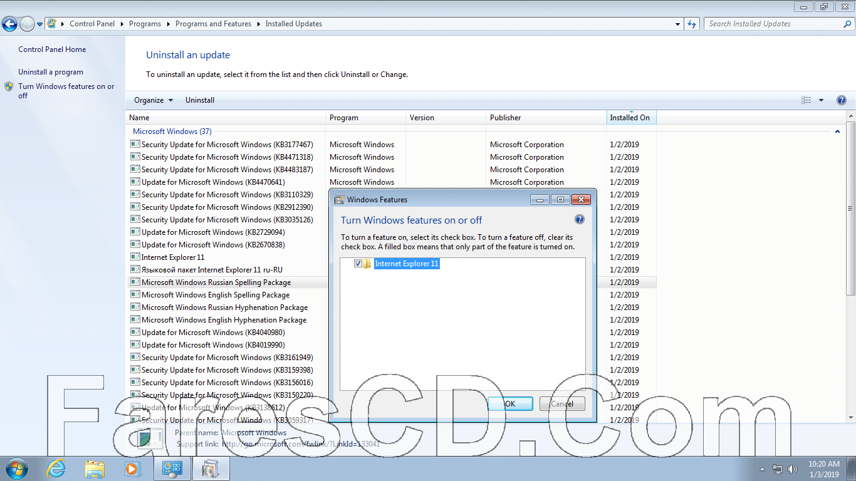856x481 pixels.
Task: Open the view options dropdown arrow
Action: tap(821, 100)
